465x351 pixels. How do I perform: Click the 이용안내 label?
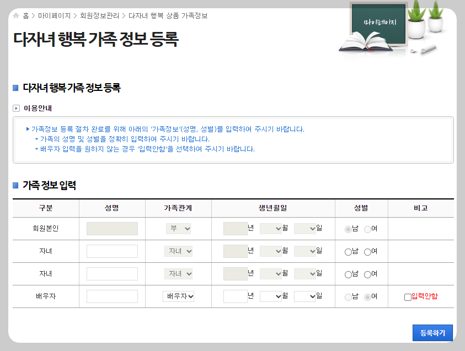[38, 108]
